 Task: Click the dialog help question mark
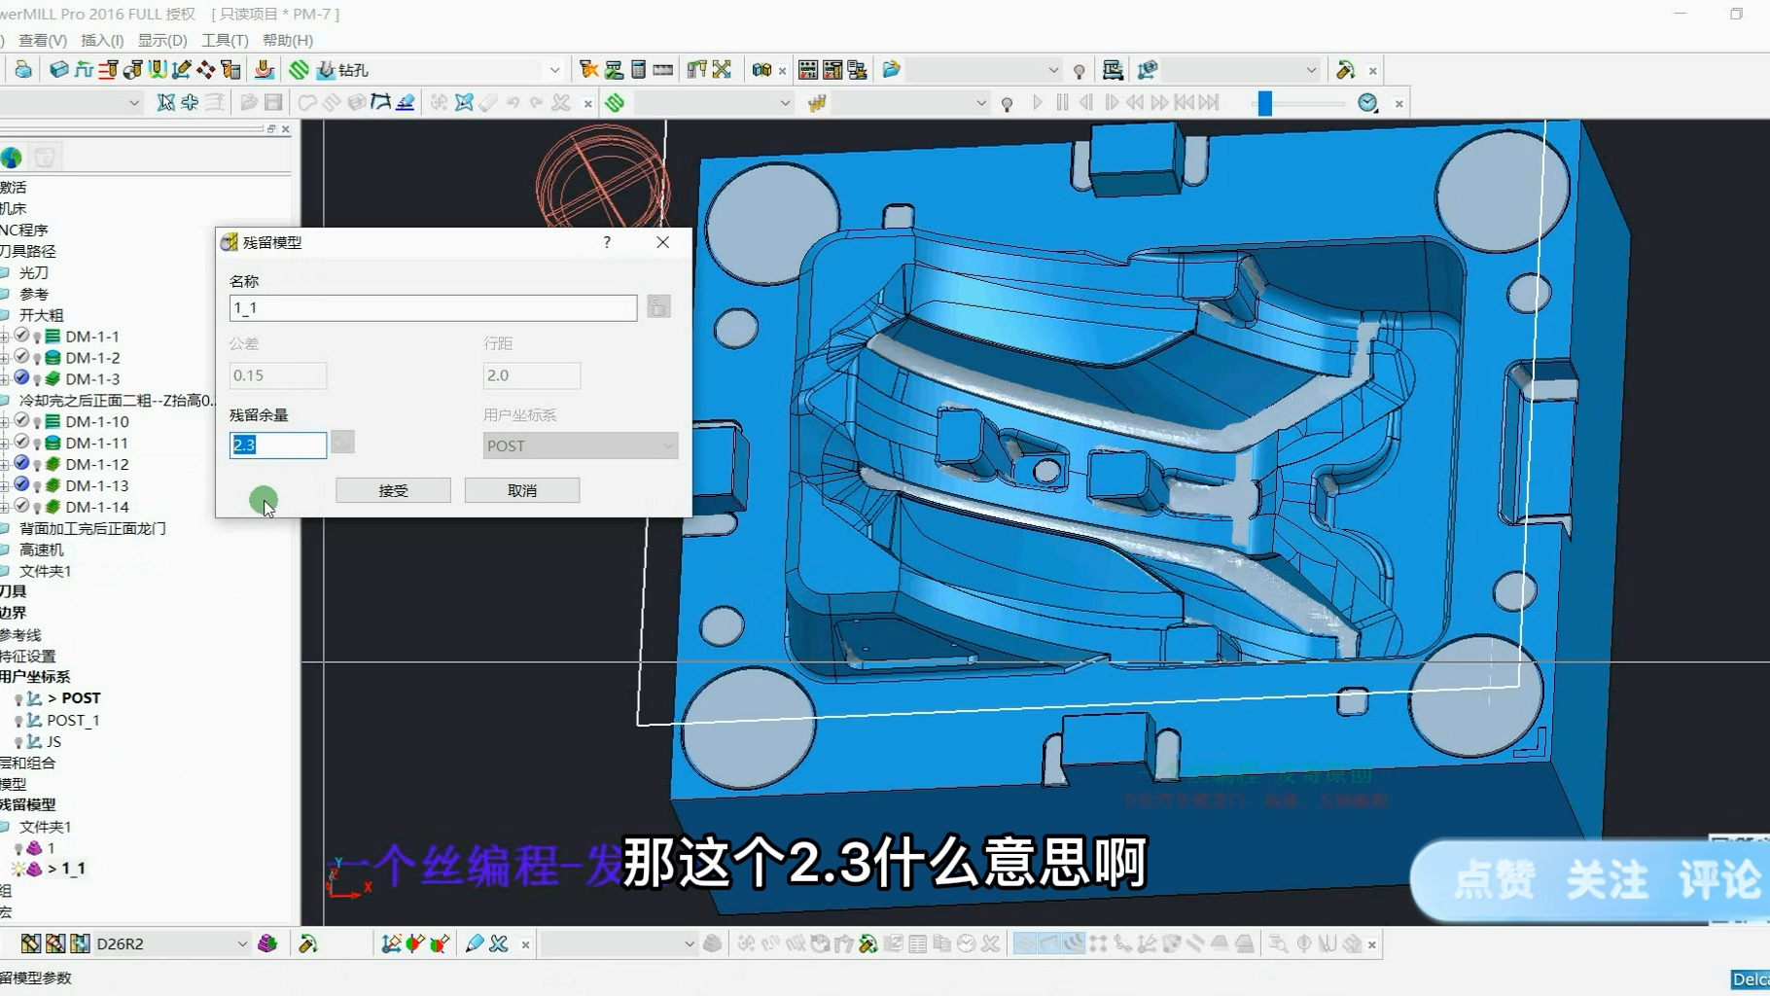pos(607,242)
